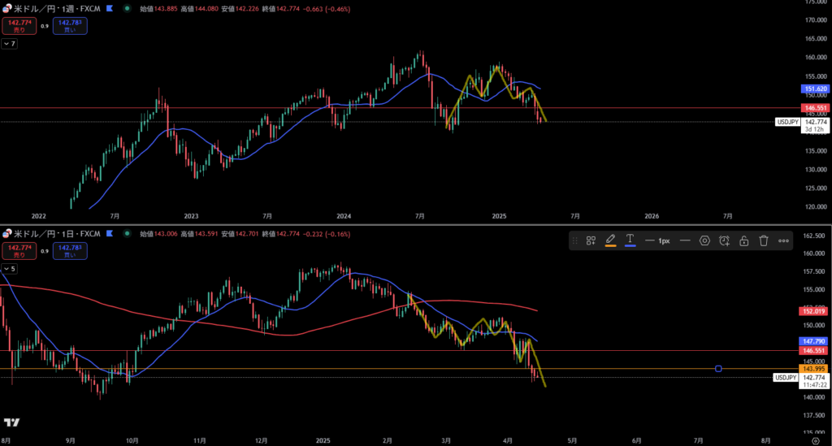Add alert using alarm clock icon
This screenshot has width=832, height=446.
click(724, 240)
